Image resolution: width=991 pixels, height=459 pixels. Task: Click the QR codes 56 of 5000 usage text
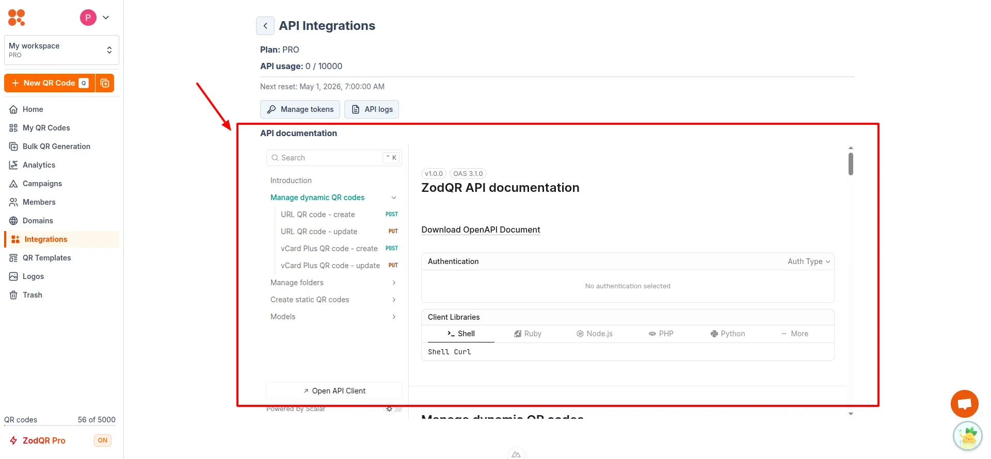(x=60, y=420)
